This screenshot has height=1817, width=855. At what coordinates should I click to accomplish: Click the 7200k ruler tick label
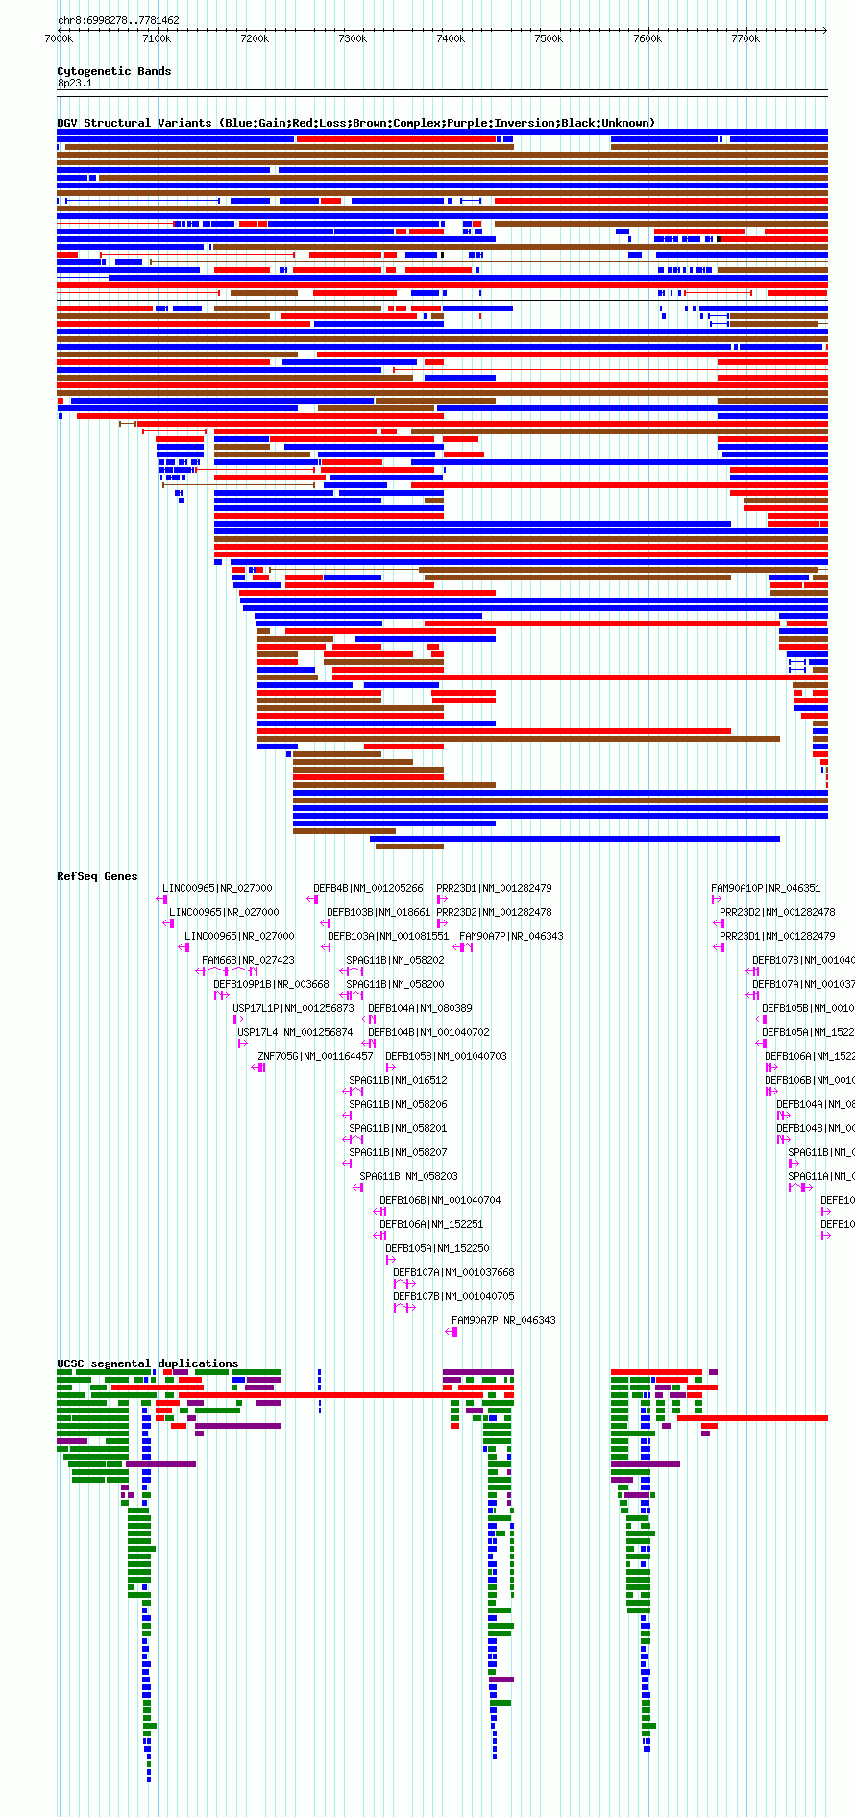(255, 38)
